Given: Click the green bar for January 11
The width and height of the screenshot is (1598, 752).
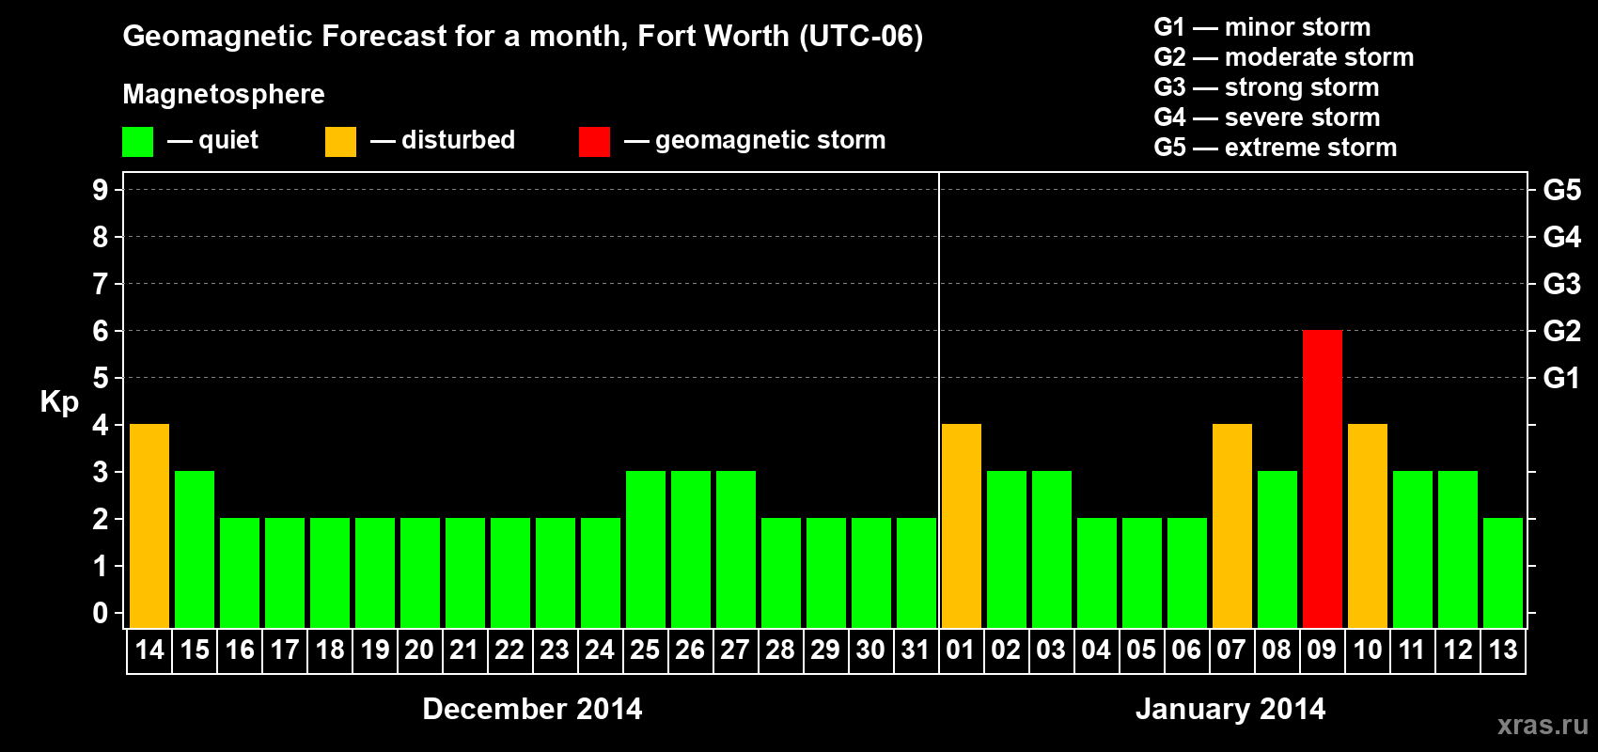Looking at the screenshot, I should 1413,550.
